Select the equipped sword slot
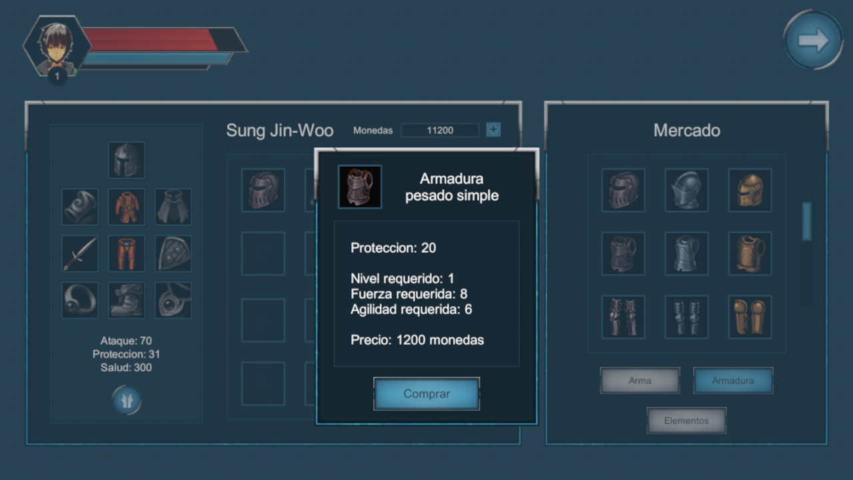This screenshot has width=853, height=480. coord(80,253)
